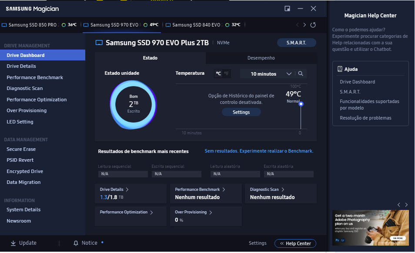Go to next help center banner
This screenshot has height=253, width=415.
(x=406, y=205)
